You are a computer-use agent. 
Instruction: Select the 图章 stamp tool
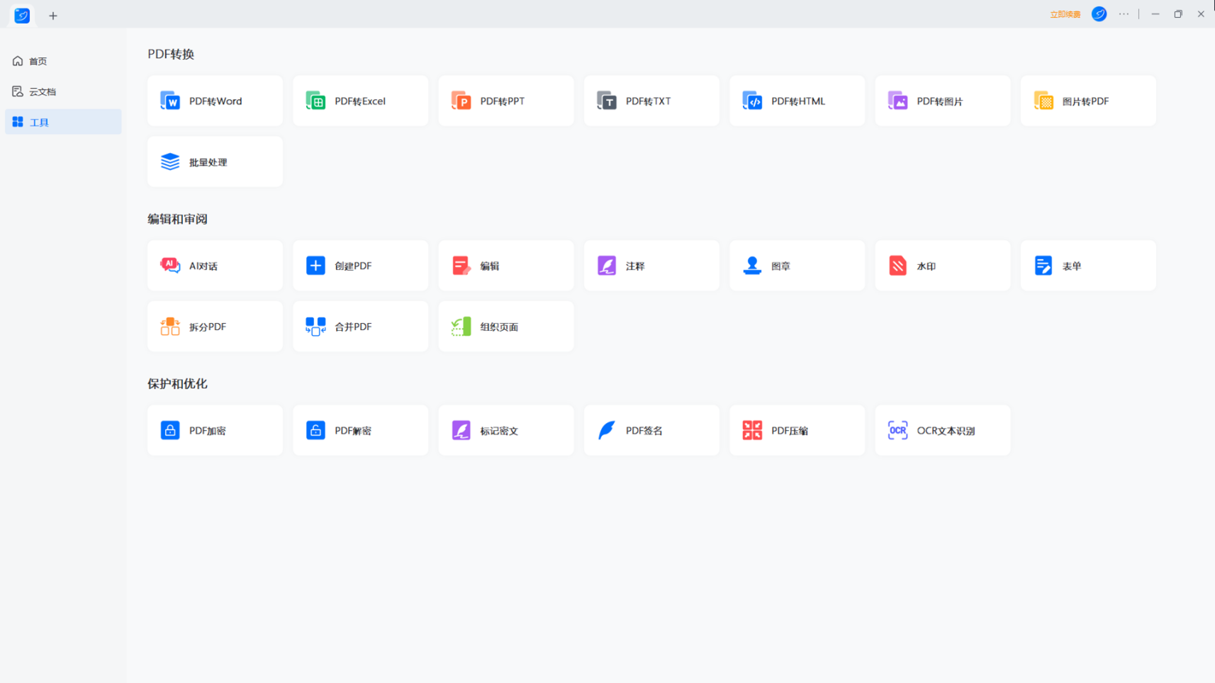(797, 266)
